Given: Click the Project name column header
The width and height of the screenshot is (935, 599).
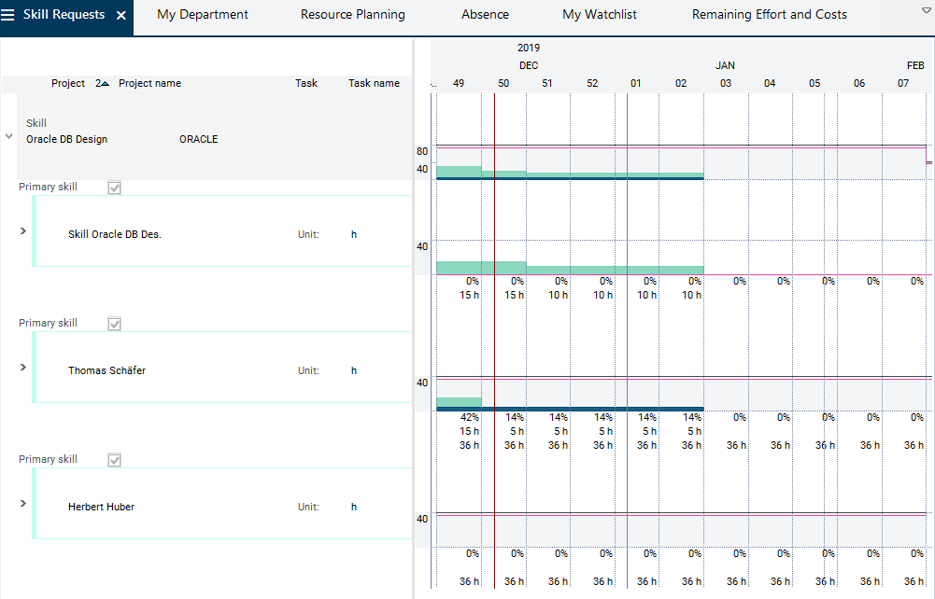Looking at the screenshot, I should (x=149, y=83).
